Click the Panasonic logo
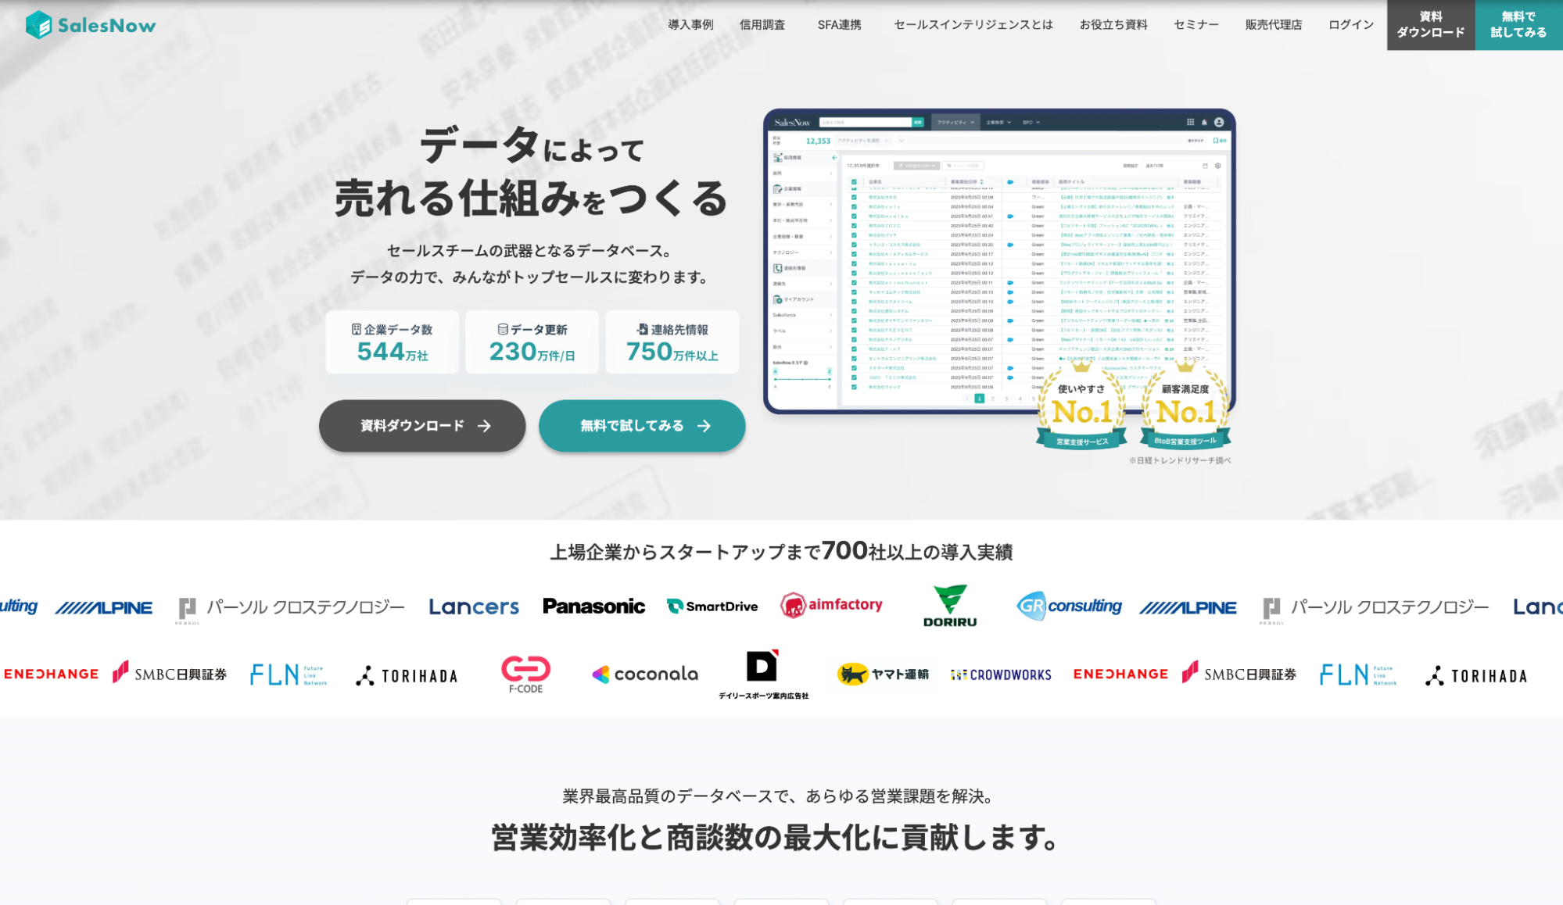Screen dimensions: 1563x905 tap(594, 606)
